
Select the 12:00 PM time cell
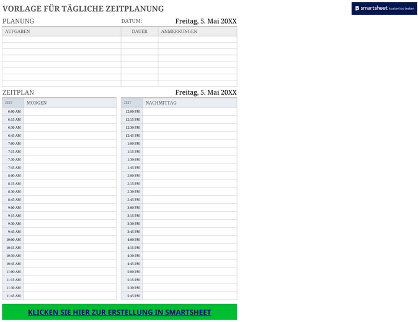click(x=131, y=111)
